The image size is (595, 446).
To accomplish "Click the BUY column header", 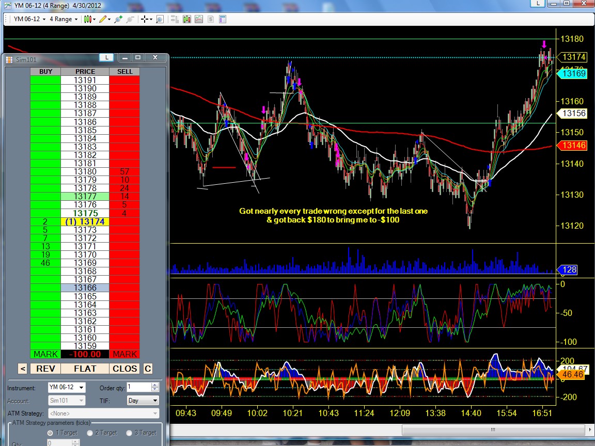I will [x=45, y=72].
